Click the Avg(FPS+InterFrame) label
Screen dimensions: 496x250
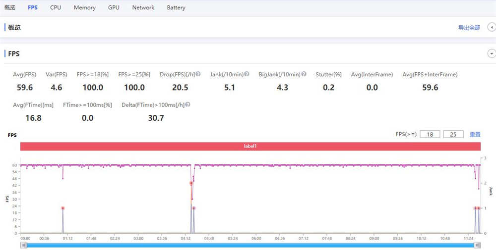tap(430, 74)
